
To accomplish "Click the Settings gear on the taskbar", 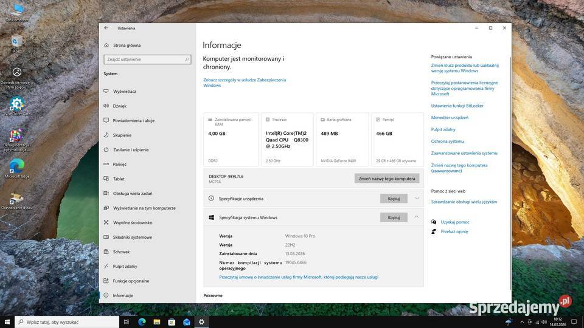I will point(201,322).
